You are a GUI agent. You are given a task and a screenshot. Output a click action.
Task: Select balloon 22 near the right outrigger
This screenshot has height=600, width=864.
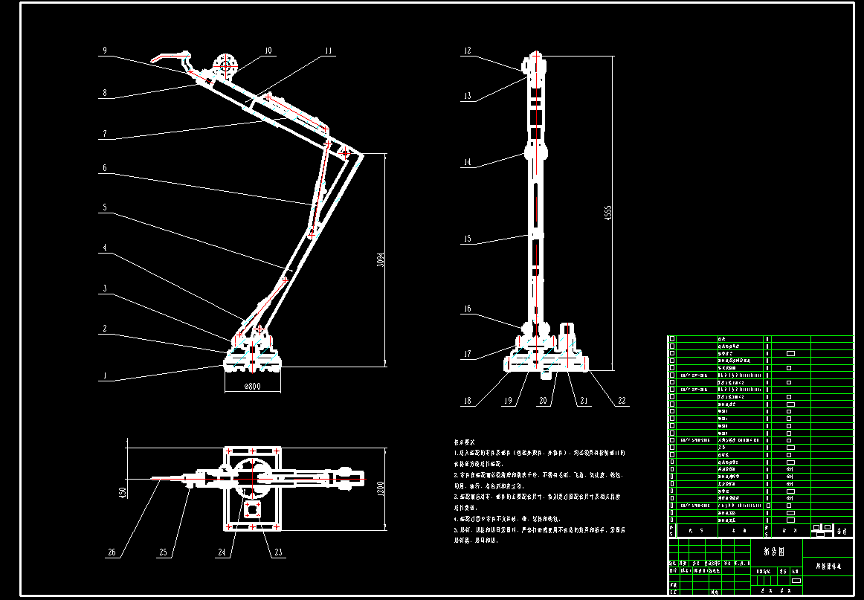point(622,400)
